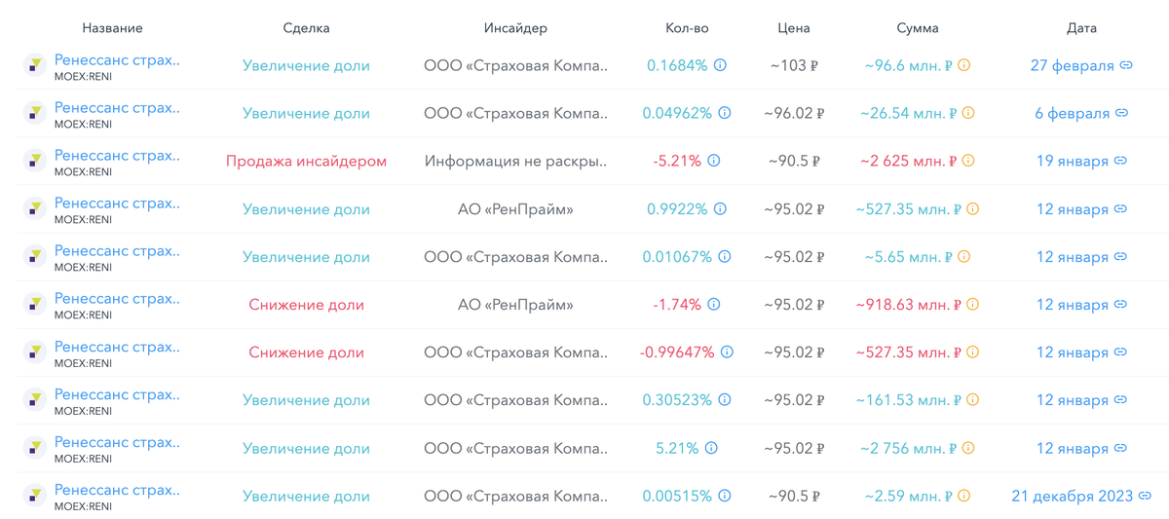This screenshot has height=519, width=1169.
Task: Click the Продажа инсайдером deal label
Action: point(306,161)
